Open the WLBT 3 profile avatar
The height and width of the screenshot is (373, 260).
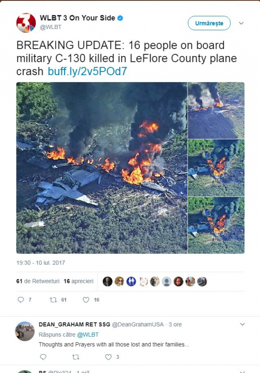point(26,23)
